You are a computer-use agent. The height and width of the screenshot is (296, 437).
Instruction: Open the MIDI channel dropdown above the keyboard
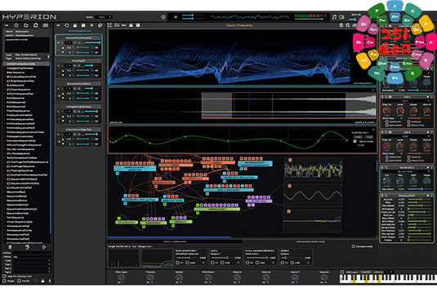(x=390, y=272)
